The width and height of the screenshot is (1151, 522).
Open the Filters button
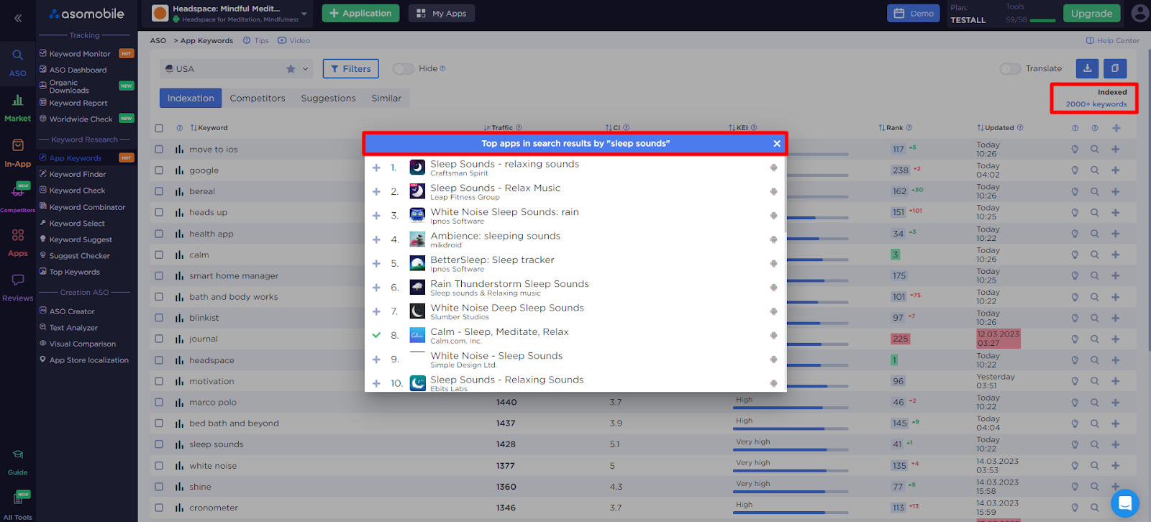pos(351,69)
